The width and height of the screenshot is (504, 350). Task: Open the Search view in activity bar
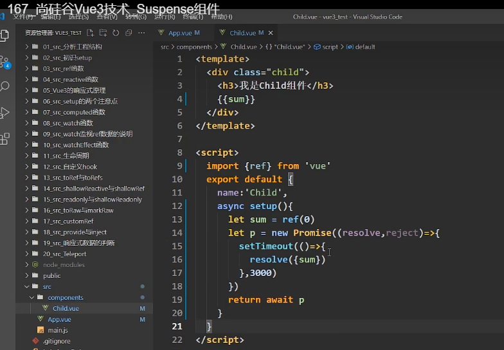[x=6, y=87]
